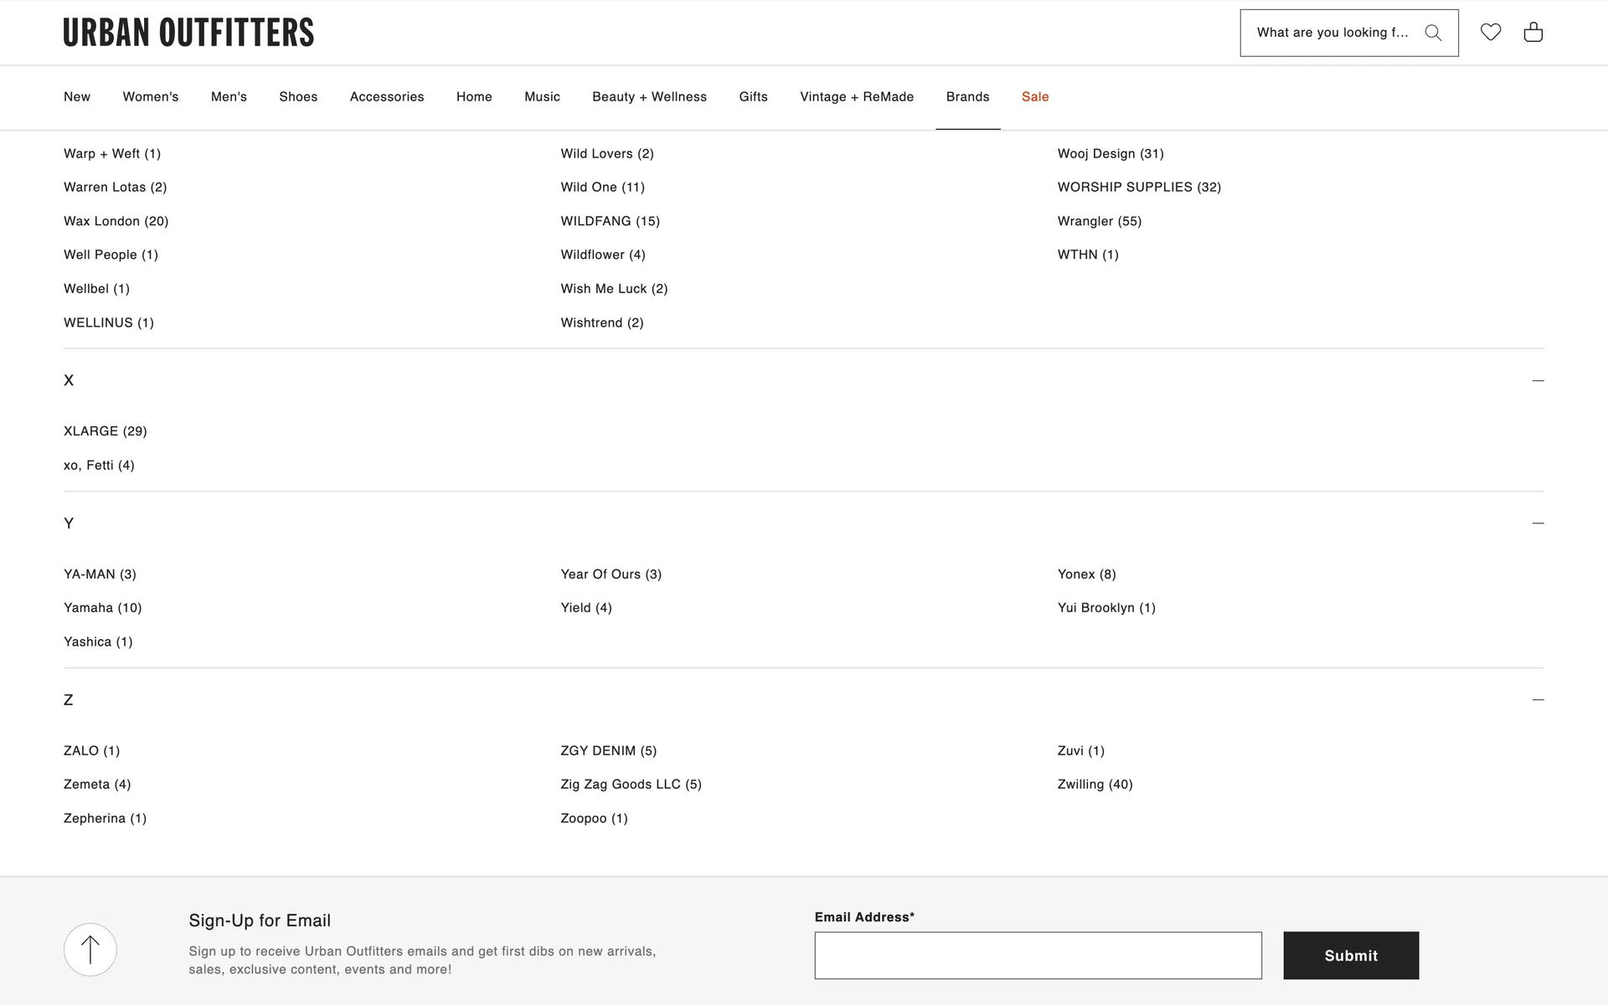Viewport: 1608px width, 1005px height.
Task: Click the search magnifier icon
Action: tap(1433, 33)
